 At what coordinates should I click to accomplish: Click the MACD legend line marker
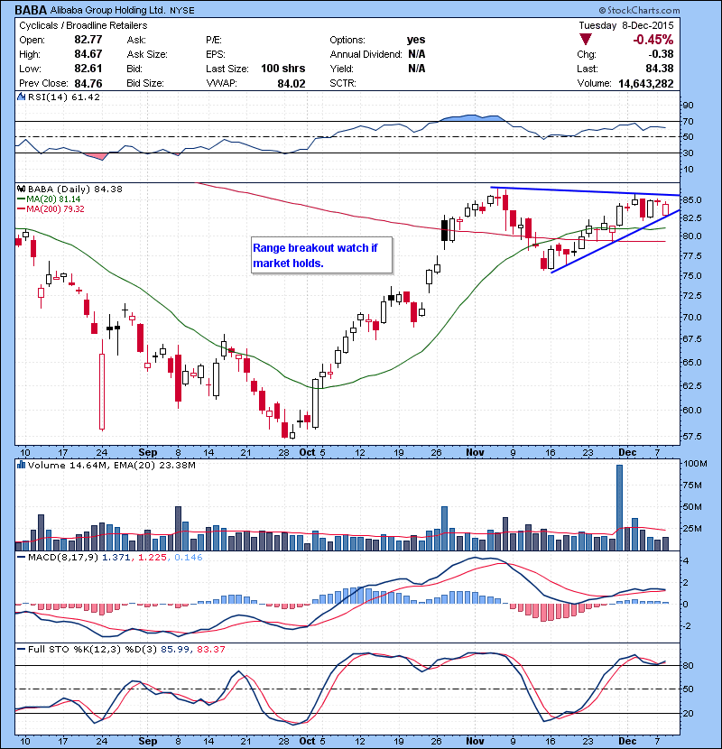pos(21,558)
